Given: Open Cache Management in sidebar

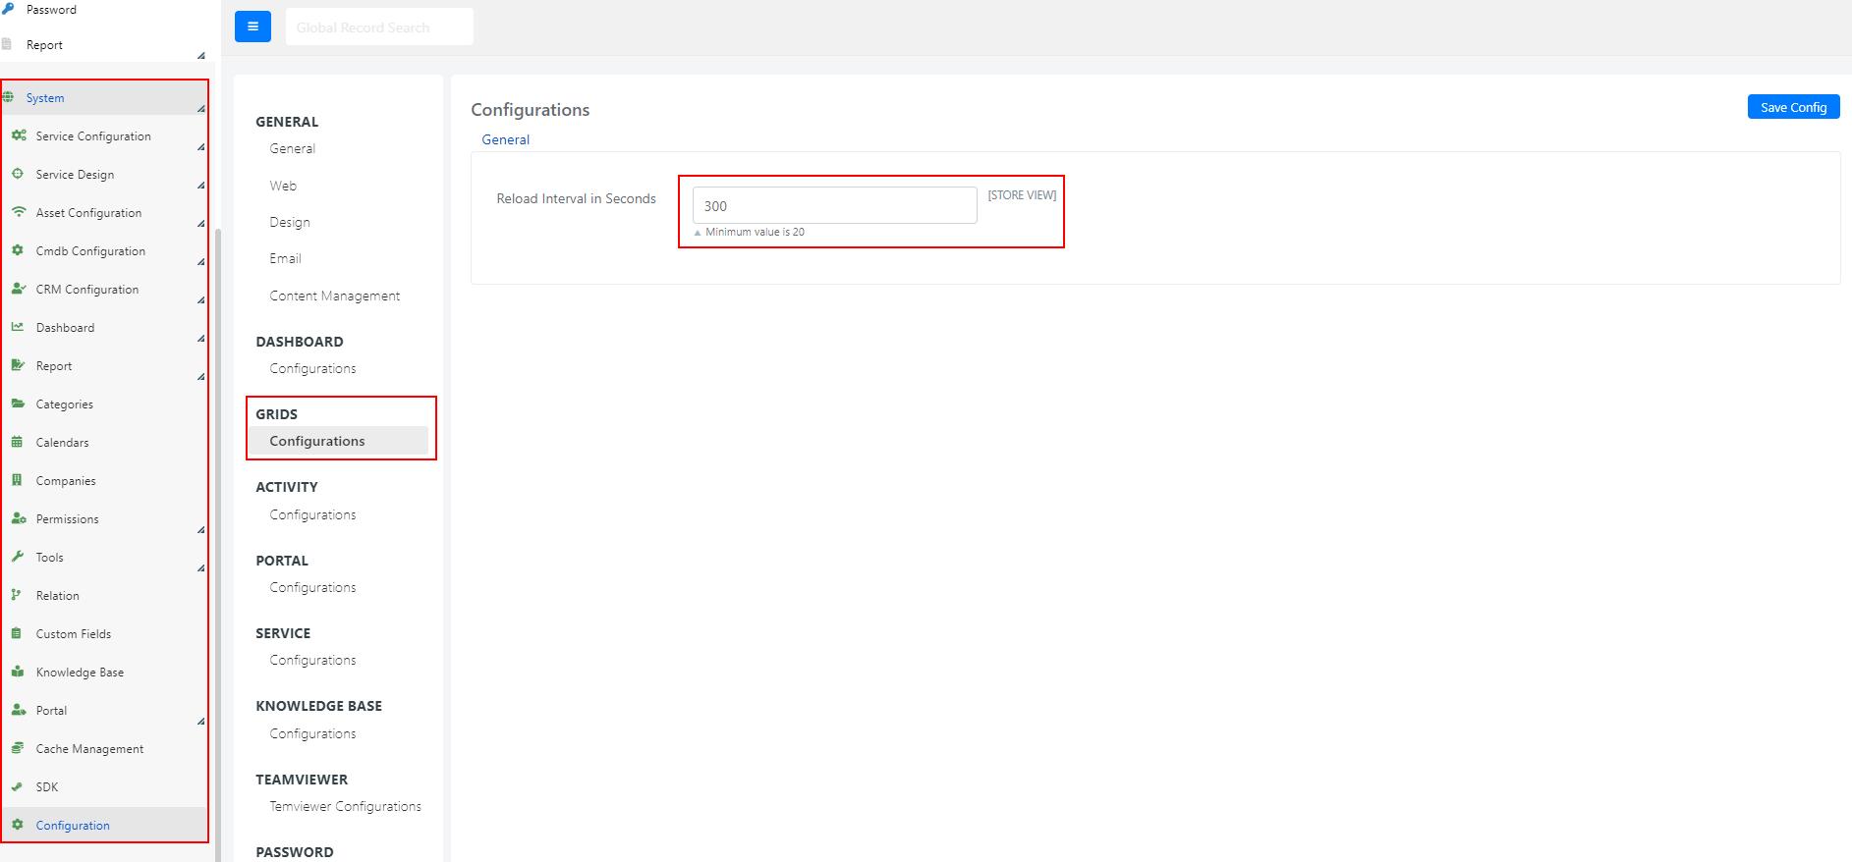Looking at the screenshot, I should pyautogui.click(x=89, y=749).
